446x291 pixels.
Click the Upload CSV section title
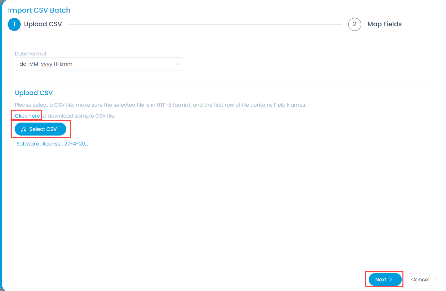pyautogui.click(x=34, y=93)
